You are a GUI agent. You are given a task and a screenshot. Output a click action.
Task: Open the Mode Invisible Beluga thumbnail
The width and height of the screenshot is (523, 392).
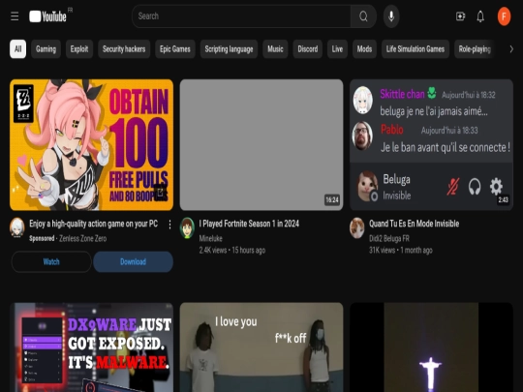[x=431, y=144]
